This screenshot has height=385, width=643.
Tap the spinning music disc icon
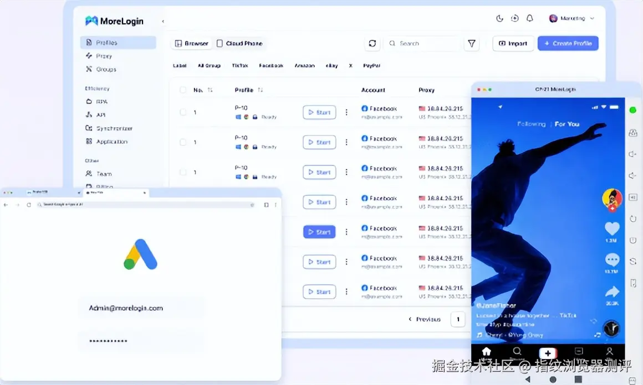point(611,329)
